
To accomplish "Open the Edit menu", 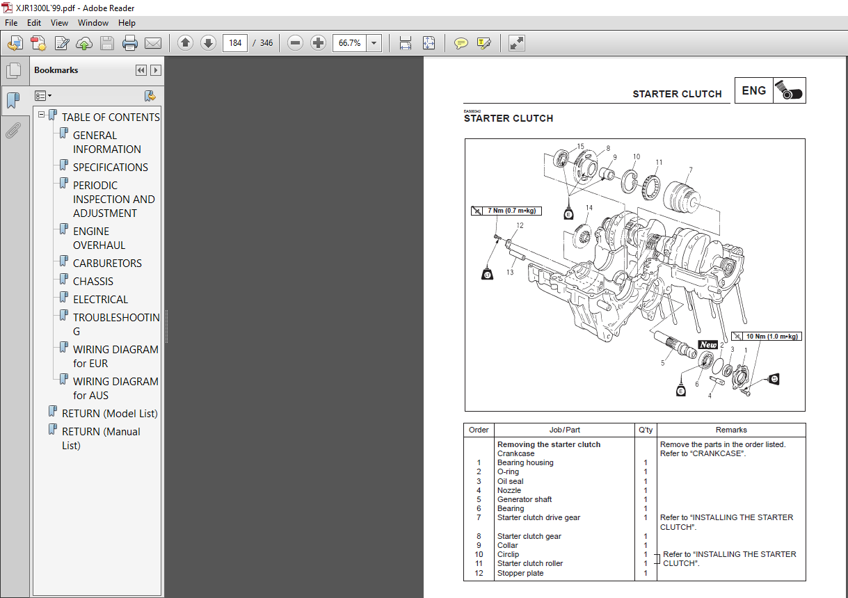I will click(34, 23).
